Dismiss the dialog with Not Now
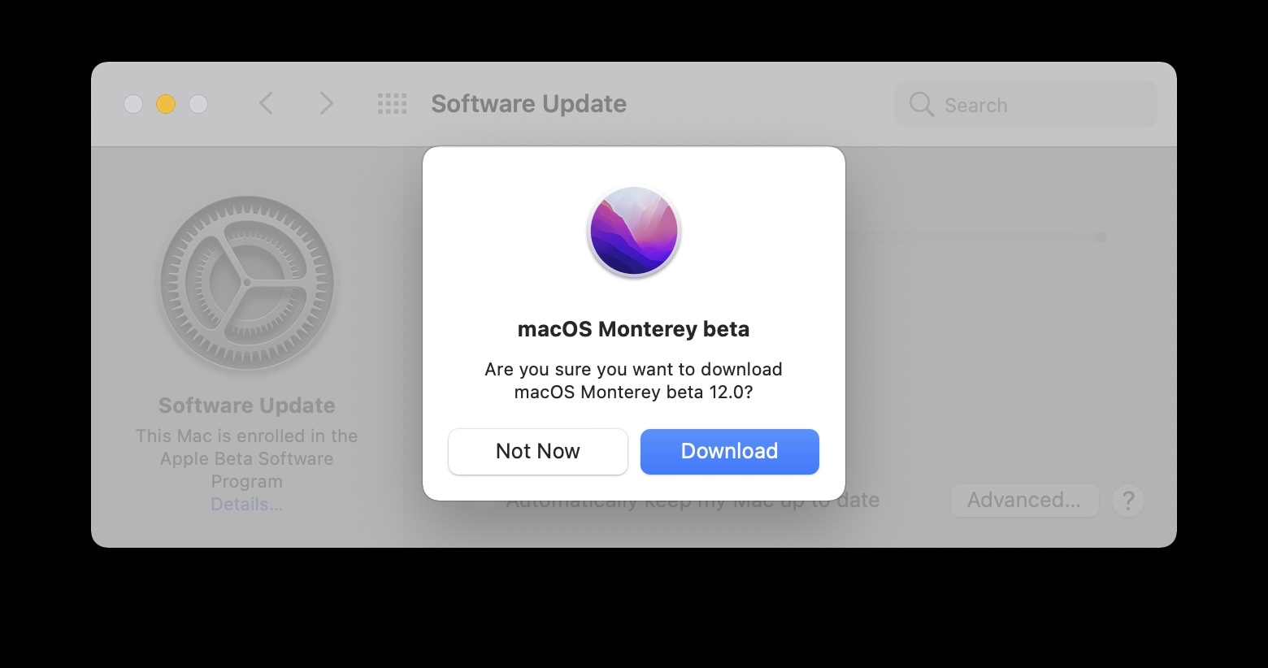This screenshot has width=1268, height=668. 537,452
